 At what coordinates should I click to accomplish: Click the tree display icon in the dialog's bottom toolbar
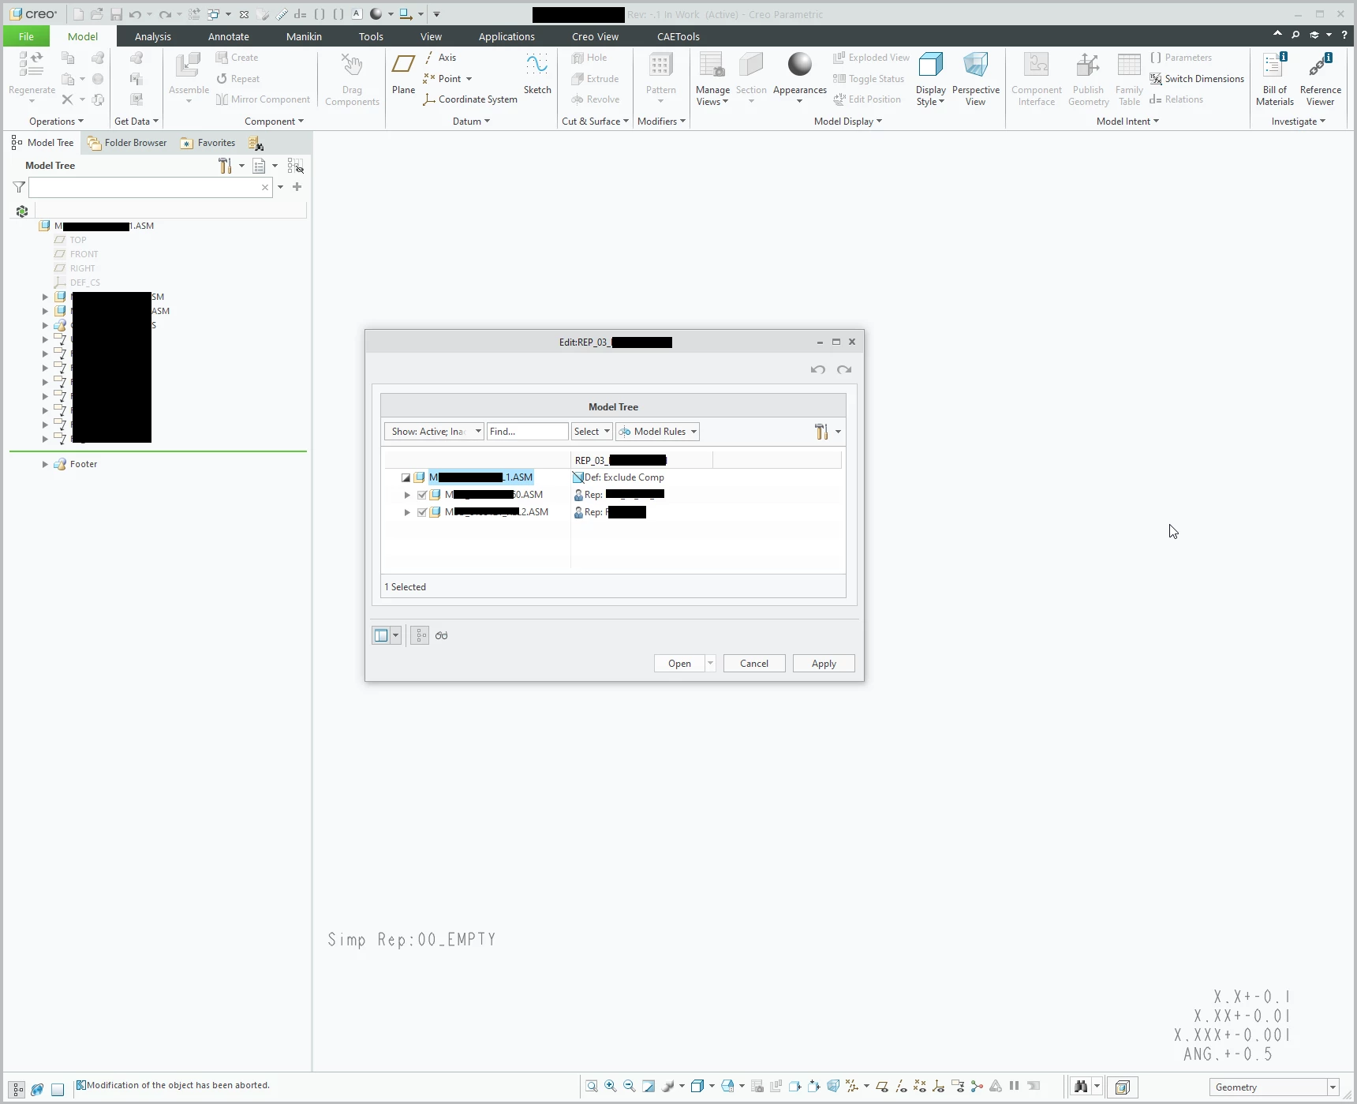coord(420,635)
